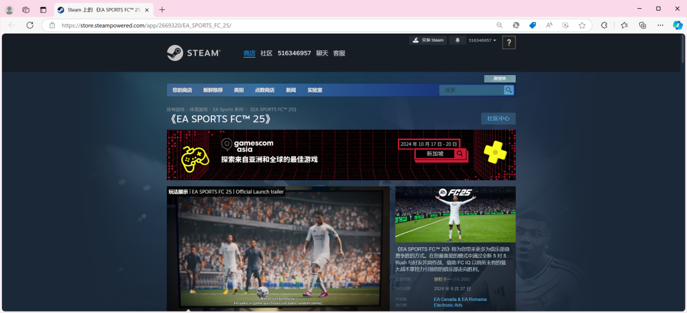
Task: Open the 客服 support menu
Action: pyautogui.click(x=339, y=53)
